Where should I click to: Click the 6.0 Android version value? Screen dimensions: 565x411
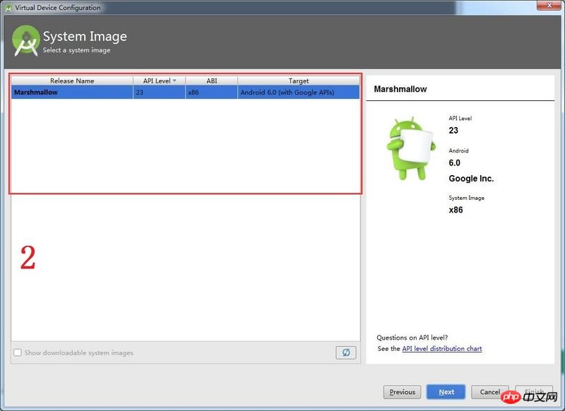(x=454, y=163)
